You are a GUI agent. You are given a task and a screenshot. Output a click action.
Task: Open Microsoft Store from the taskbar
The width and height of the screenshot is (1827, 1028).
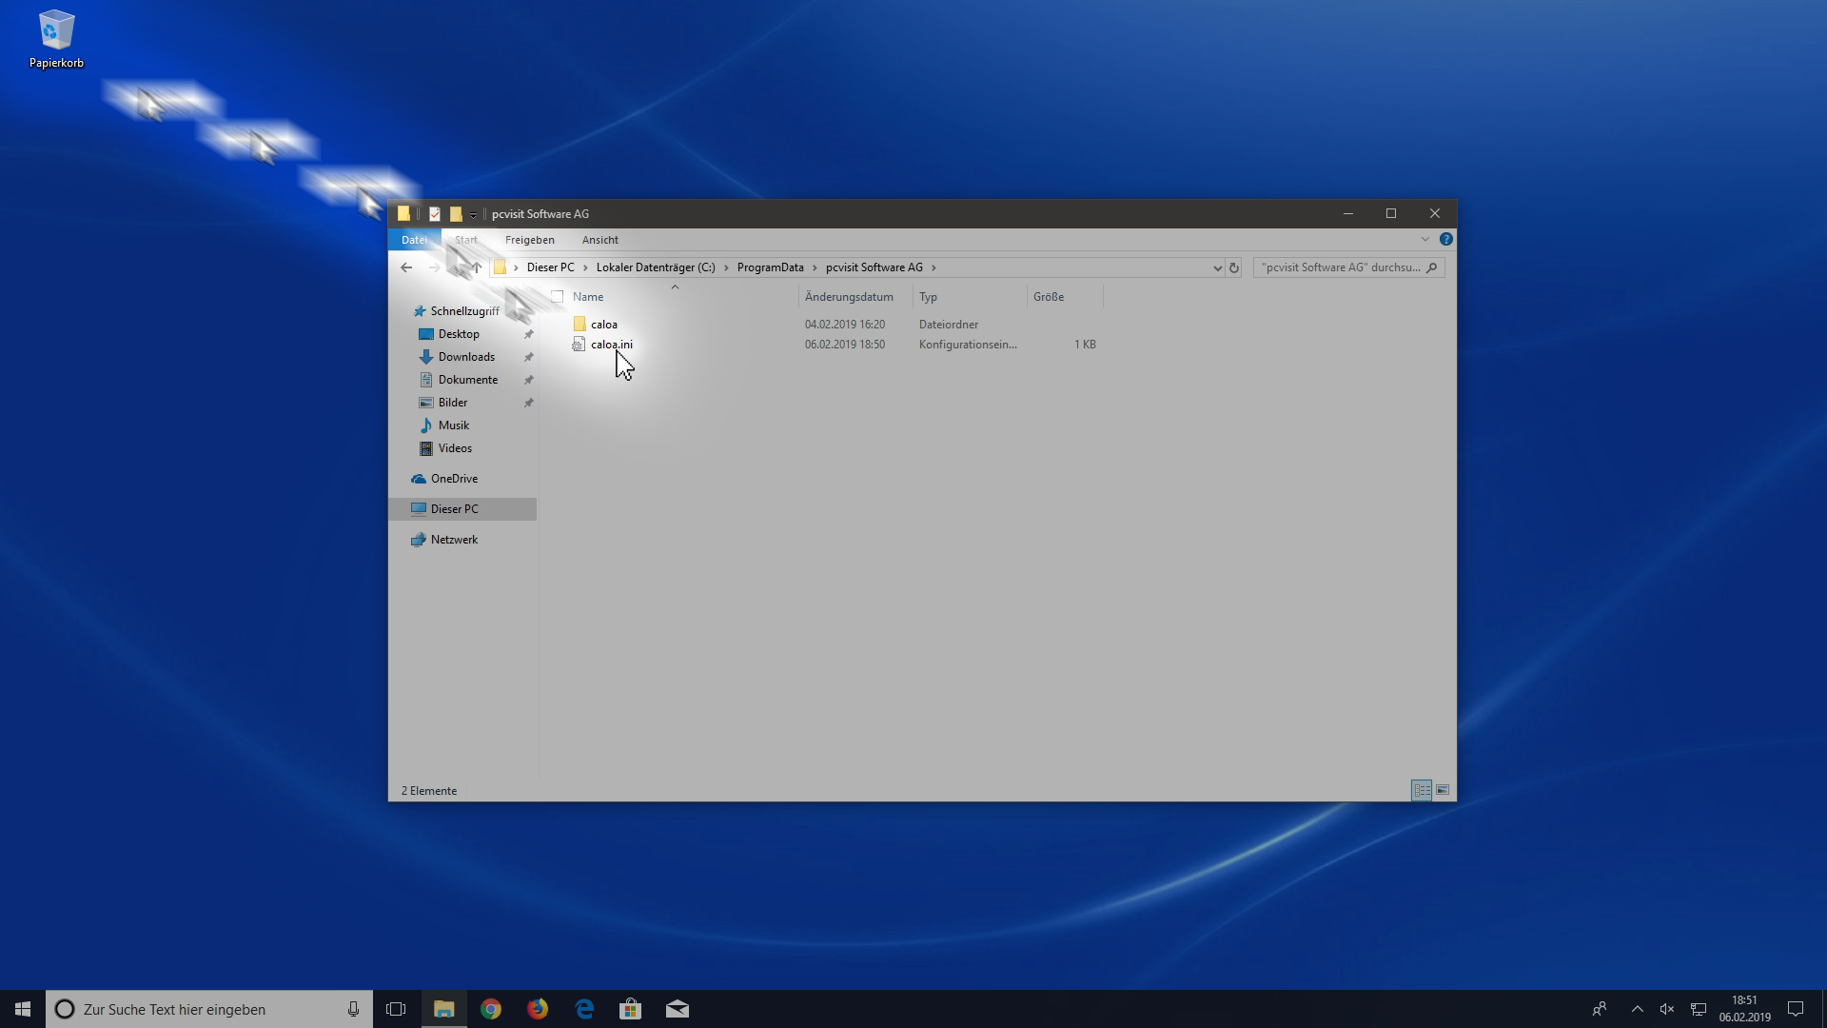pyautogui.click(x=631, y=1009)
